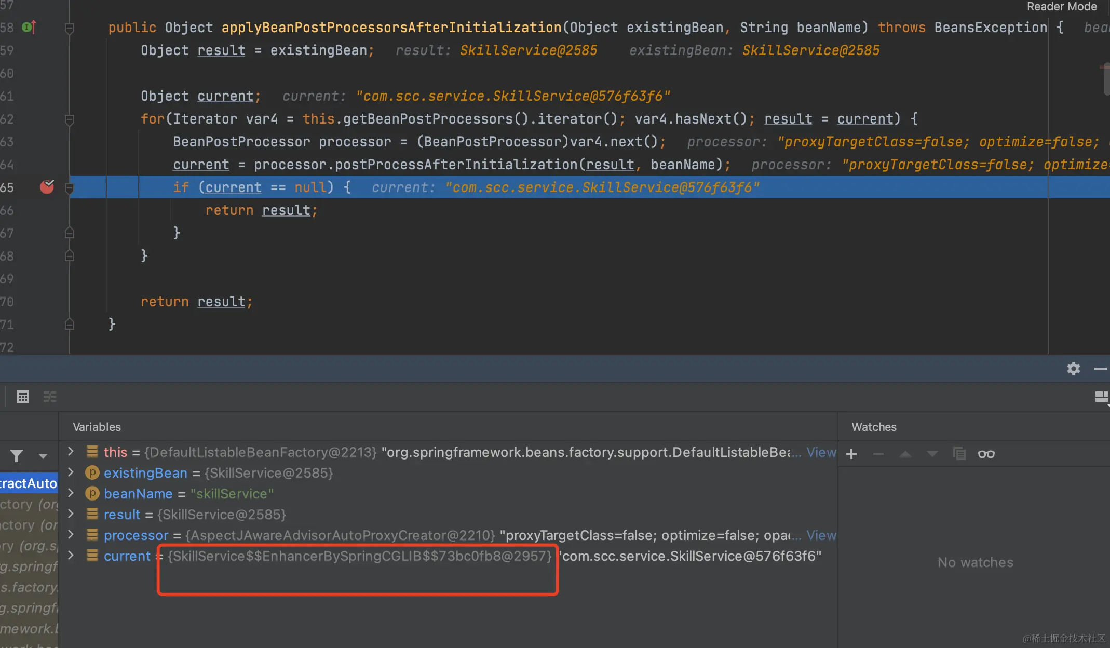Click the Reader Mode label
The width and height of the screenshot is (1110, 648).
1062,7
